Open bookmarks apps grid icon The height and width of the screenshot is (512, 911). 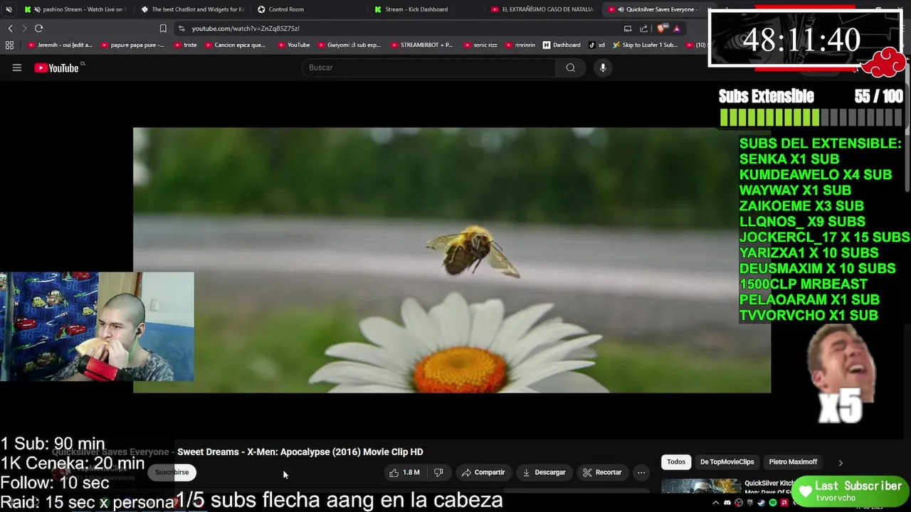click(x=9, y=45)
